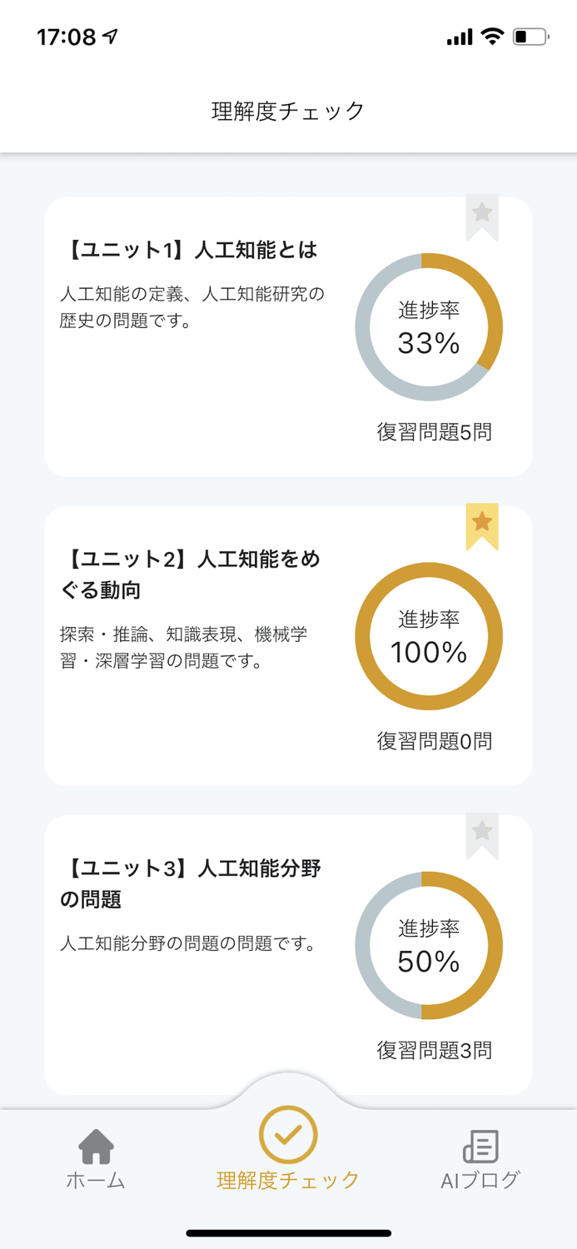Tap the Wi-Fi indicator in the status bar

[493, 35]
